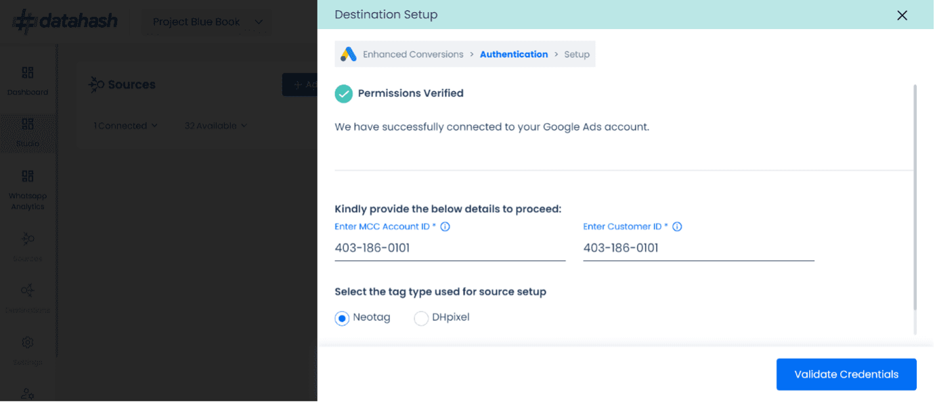The width and height of the screenshot is (937, 404).
Task: Click Authentication breadcrumb step
Action: [514, 55]
